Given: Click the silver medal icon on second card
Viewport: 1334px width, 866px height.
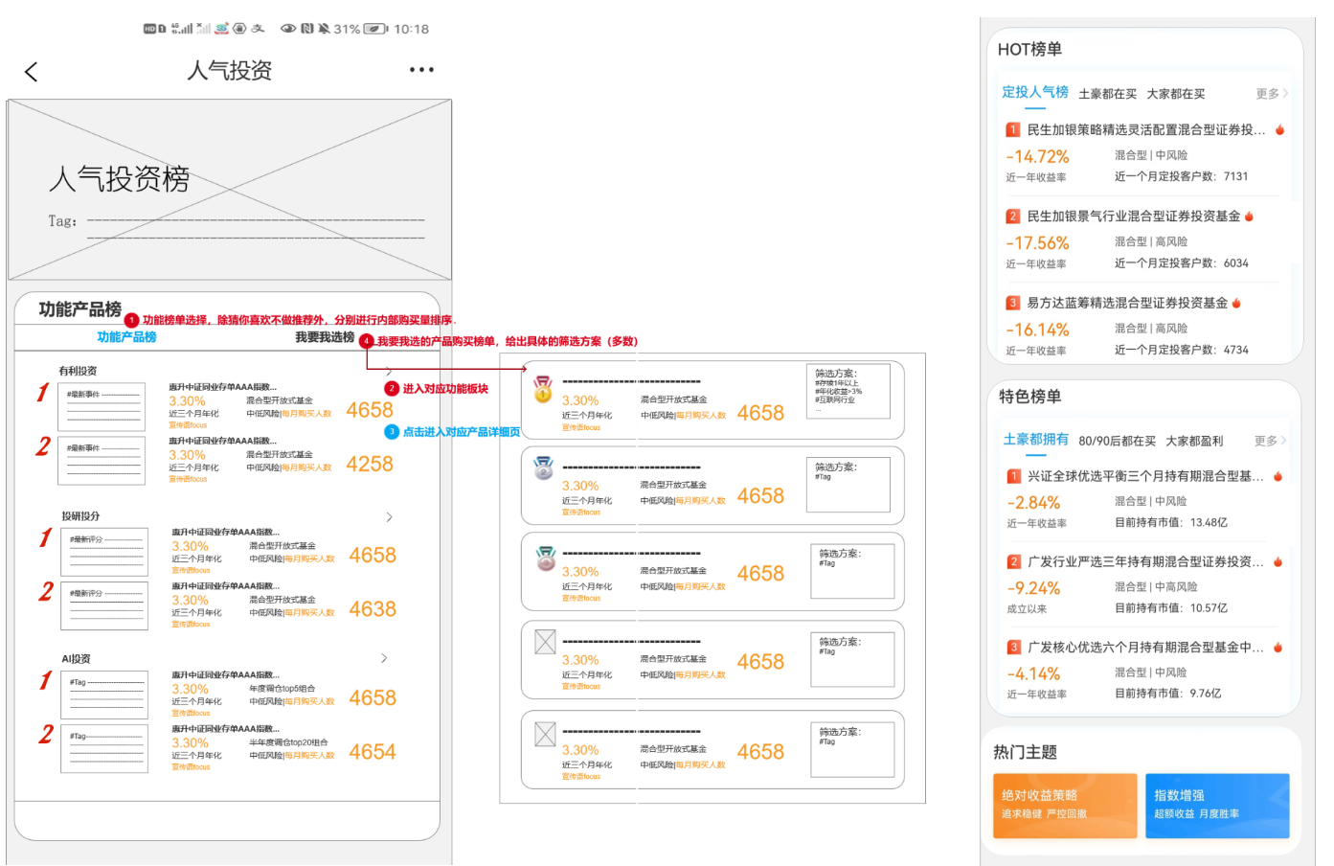Looking at the screenshot, I should click(x=544, y=467).
